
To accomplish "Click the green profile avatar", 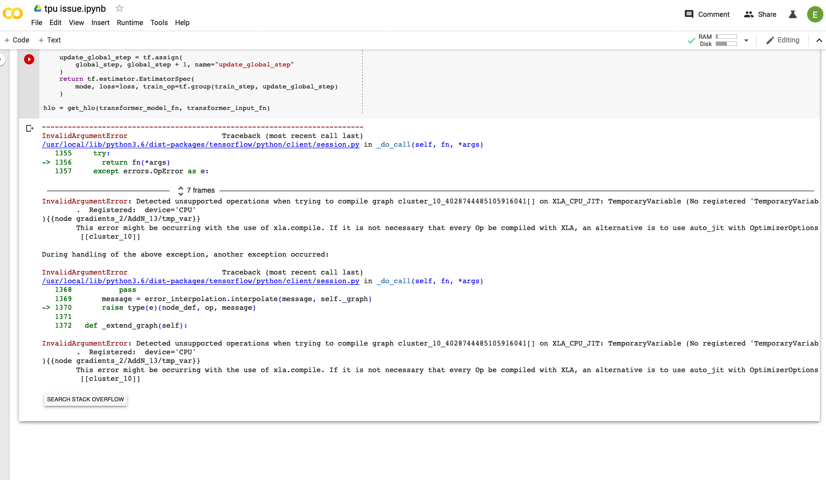I will coord(815,14).
